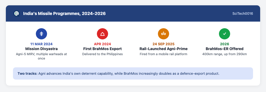This screenshot has width=266, height=92.
Task: Click Delivered to the Philippines description
Action: (102, 54)
